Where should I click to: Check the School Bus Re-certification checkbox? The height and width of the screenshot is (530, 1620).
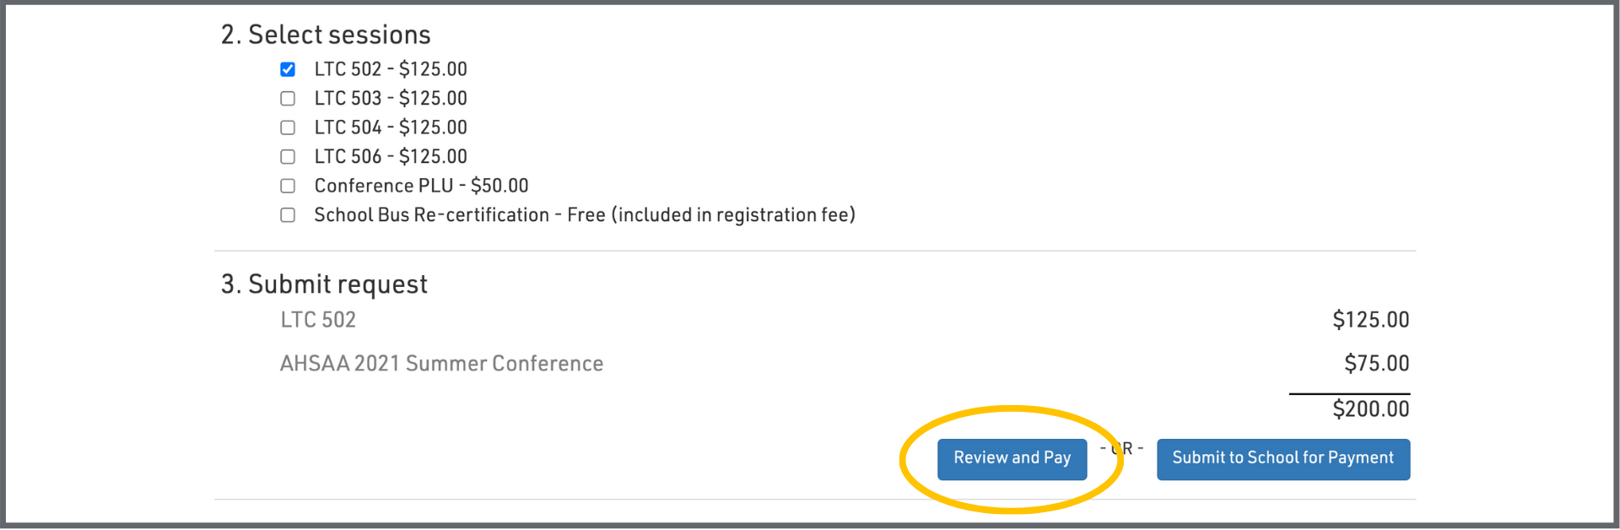(288, 215)
